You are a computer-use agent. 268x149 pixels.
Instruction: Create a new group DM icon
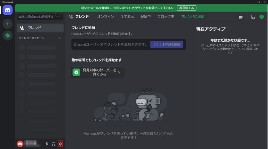(x=241, y=16)
